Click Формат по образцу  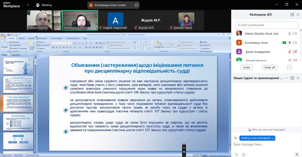[18, 48]
